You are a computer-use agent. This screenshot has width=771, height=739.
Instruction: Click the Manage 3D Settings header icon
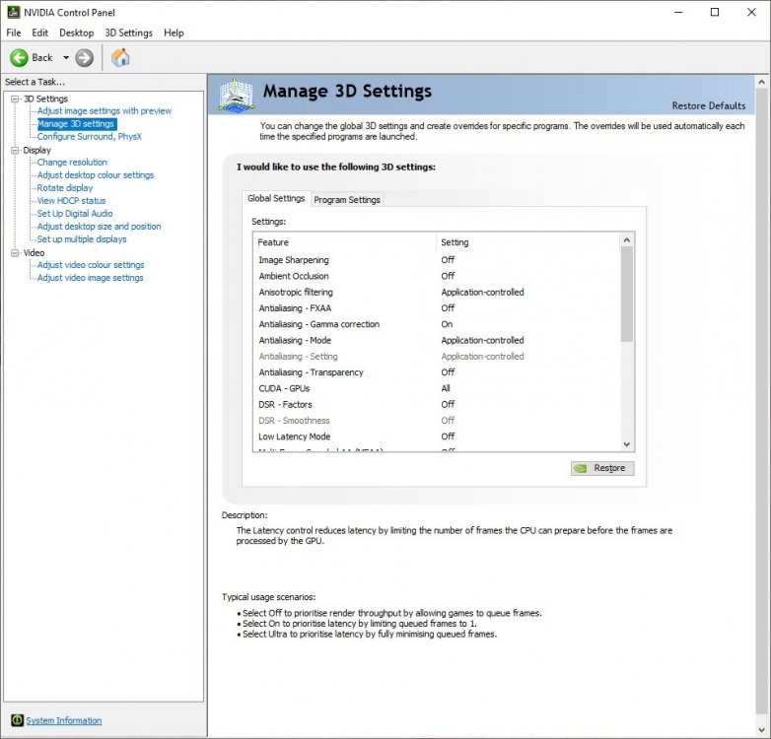(x=236, y=96)
